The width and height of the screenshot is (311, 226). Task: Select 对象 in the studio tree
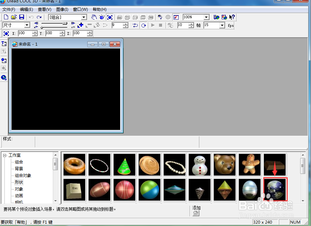tap(19, 189)
